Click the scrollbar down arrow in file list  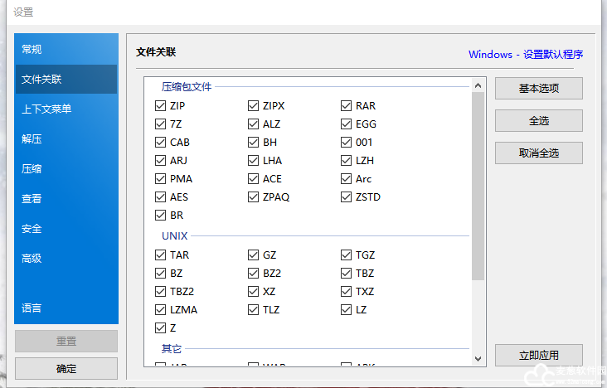478,358
